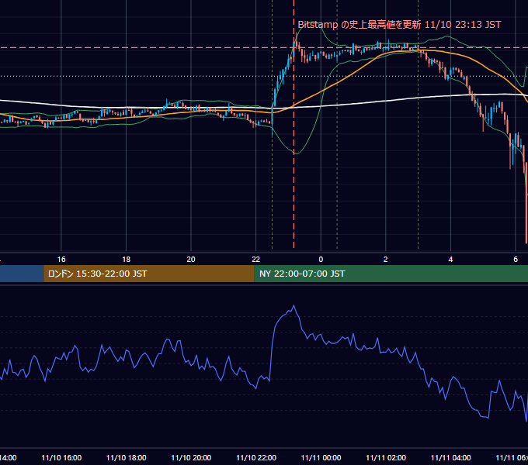Click lower axis label 11/10 22:00

(x=256, y=458)
